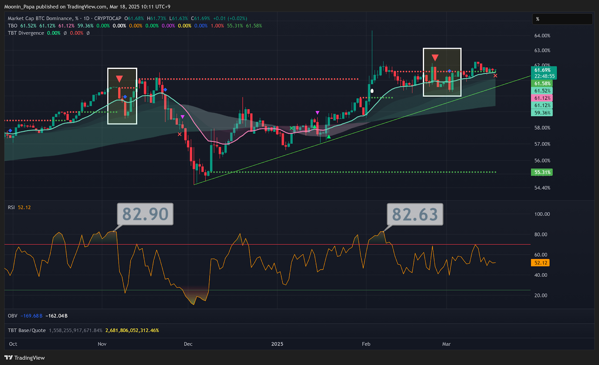The height and width of the screenshot is (365, 599).
Task: Click the white marker beside the early February candles
Action: (x=372, y=91)
